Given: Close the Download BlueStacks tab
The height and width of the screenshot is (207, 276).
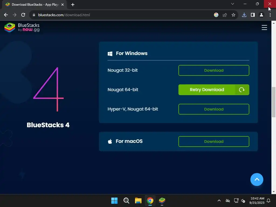Looking at the screenshot, I should [63, 5].
